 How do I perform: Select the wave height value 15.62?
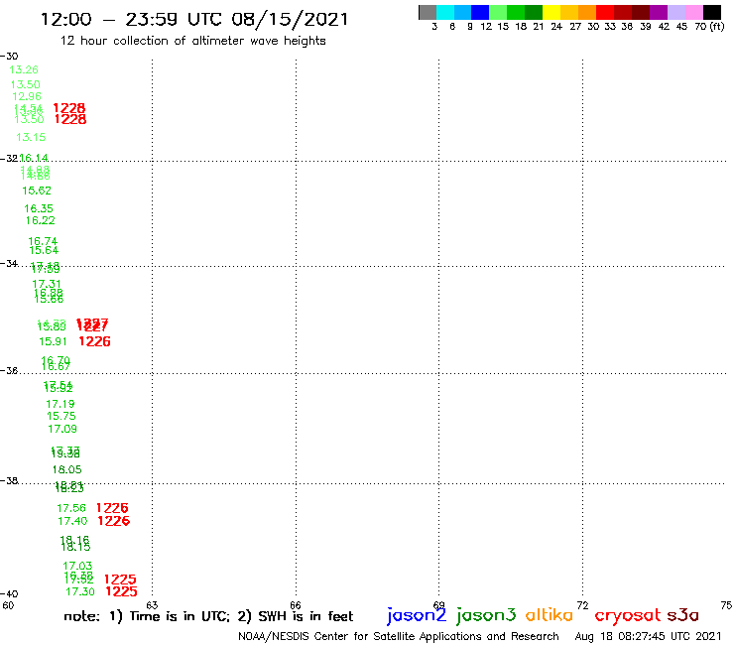coord(37,191)
